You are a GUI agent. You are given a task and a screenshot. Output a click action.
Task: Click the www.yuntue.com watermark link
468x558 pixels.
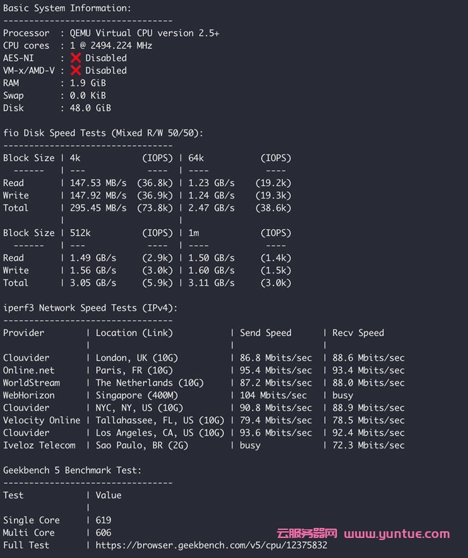coord(396,534)
